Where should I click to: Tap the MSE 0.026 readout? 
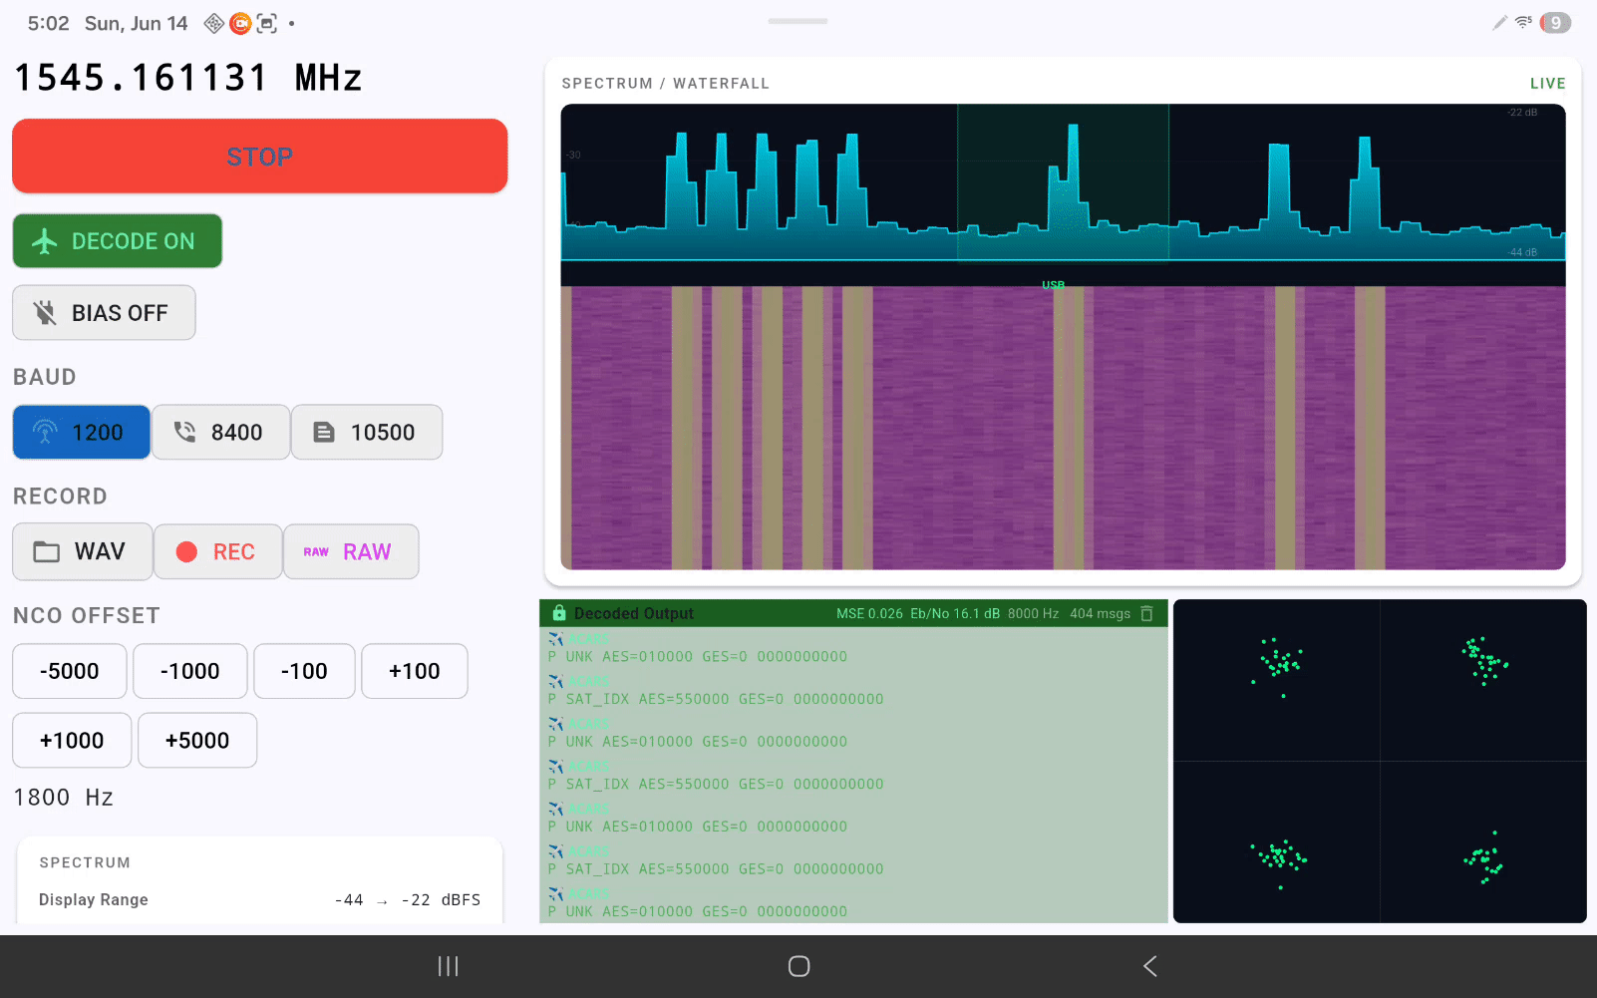869,613
